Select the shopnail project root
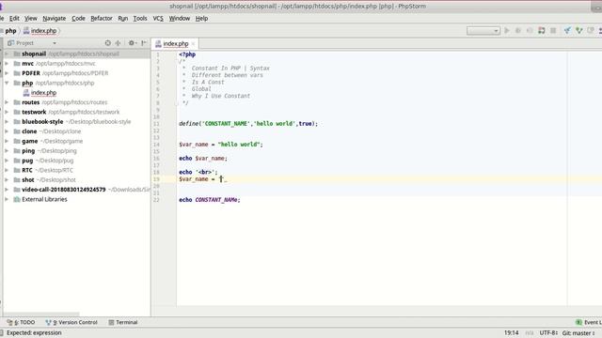Viewport: 602px width, 338px height. click(x=77, y=54)
